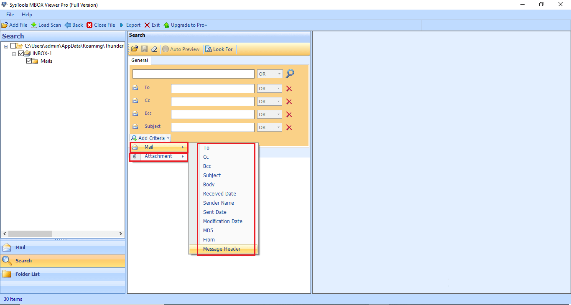This screenshot has height=305, width=571.
Task: Open the File menu
Action: pyautogui.click(x=10, y=15)
